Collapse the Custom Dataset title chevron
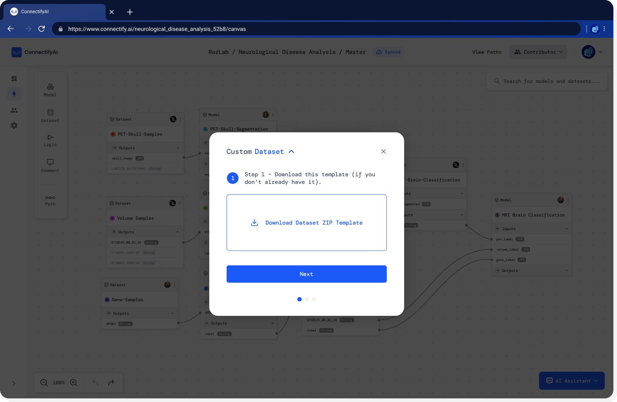Viewport: 617px width, 402px height. (x=292, y=152)
